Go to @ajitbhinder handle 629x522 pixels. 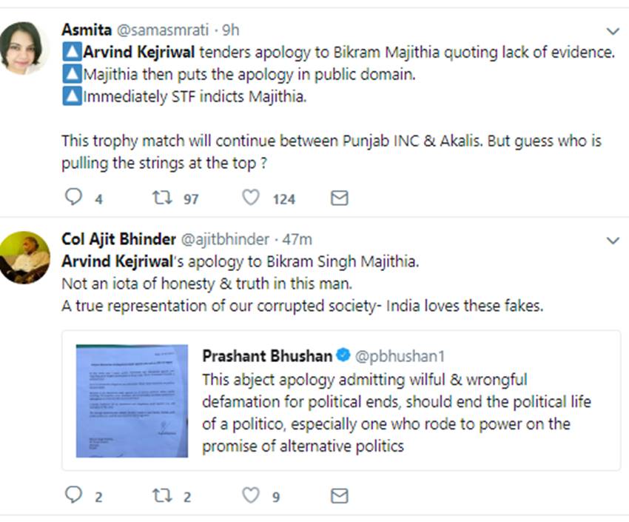pos(225,239)
